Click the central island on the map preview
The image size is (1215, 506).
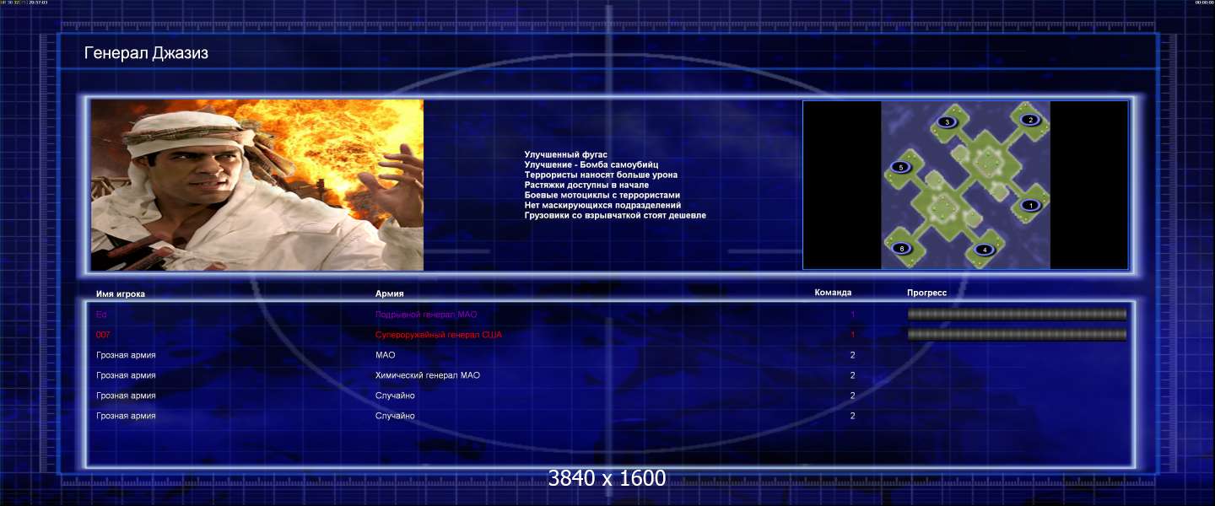965,185
